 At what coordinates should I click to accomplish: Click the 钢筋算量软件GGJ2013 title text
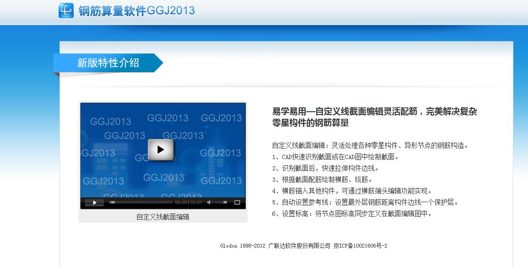[x=137, y=11]
